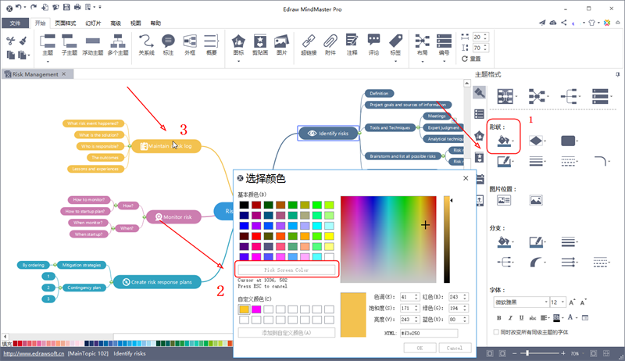Open the 文件 file menu

pos(15,23)
